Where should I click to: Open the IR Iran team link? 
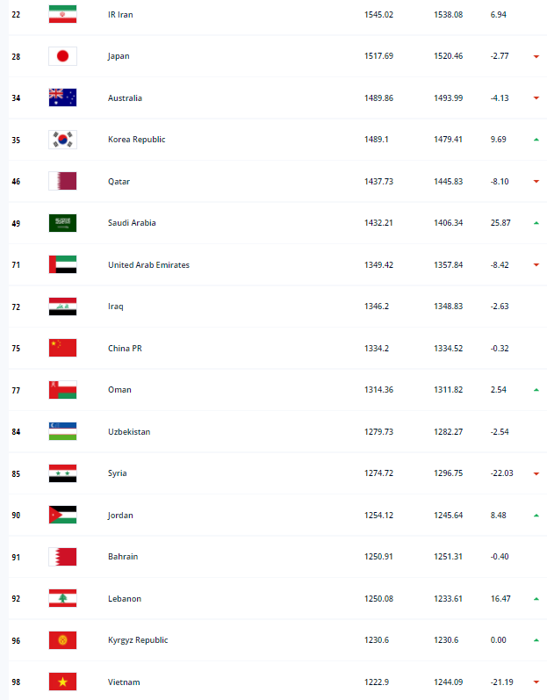click(120, 15)
